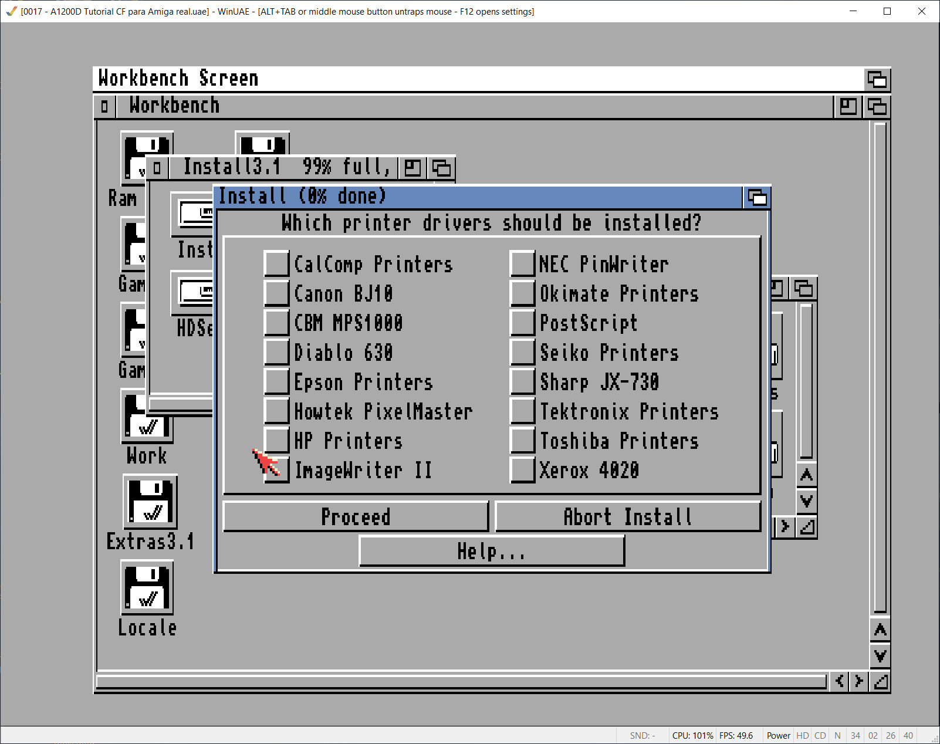Check the Okimate Printers driver box

point(522,293)
